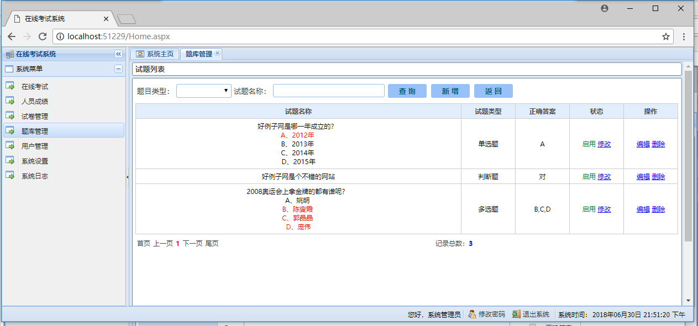Screen dimensions: 698x326
Task: Click the 用户管理 menu icon
Action: (x=10, y=146)
